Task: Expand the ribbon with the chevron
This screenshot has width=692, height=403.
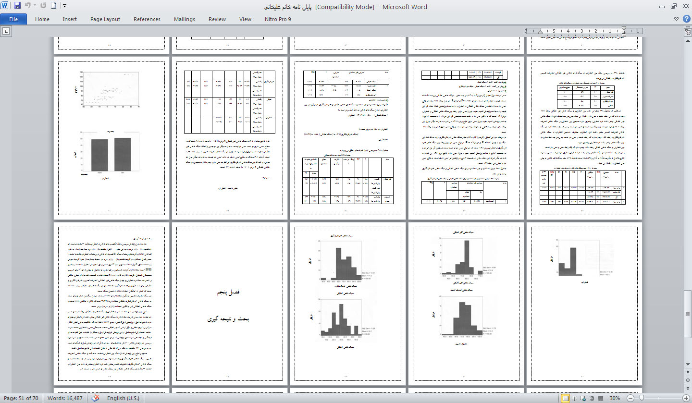Action: 676,19
